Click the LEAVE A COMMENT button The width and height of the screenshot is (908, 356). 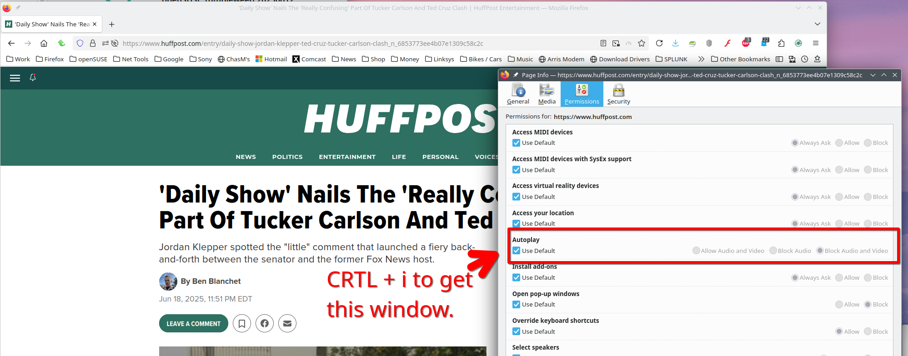pyautogui.click(x=194, y=323)
